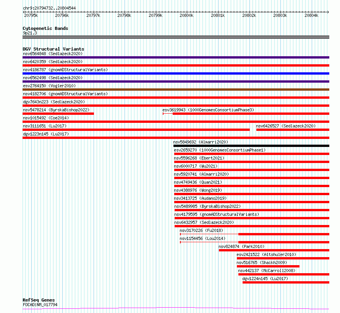Select nsv5920741 (Almarri2020) variant label

coord(201,174)
